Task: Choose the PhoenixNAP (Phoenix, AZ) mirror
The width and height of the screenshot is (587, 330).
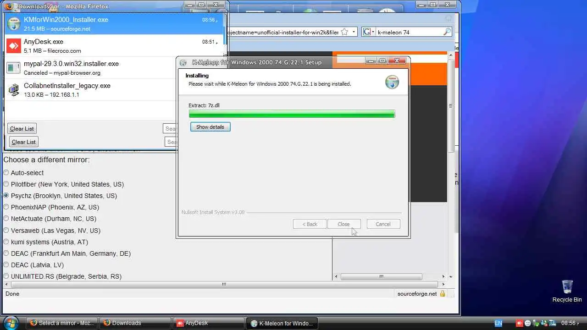Action: (6, 207)
